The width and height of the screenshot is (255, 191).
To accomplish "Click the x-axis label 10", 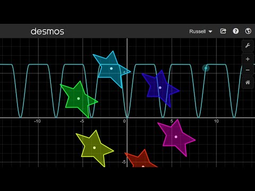I will tap(216, 121).
